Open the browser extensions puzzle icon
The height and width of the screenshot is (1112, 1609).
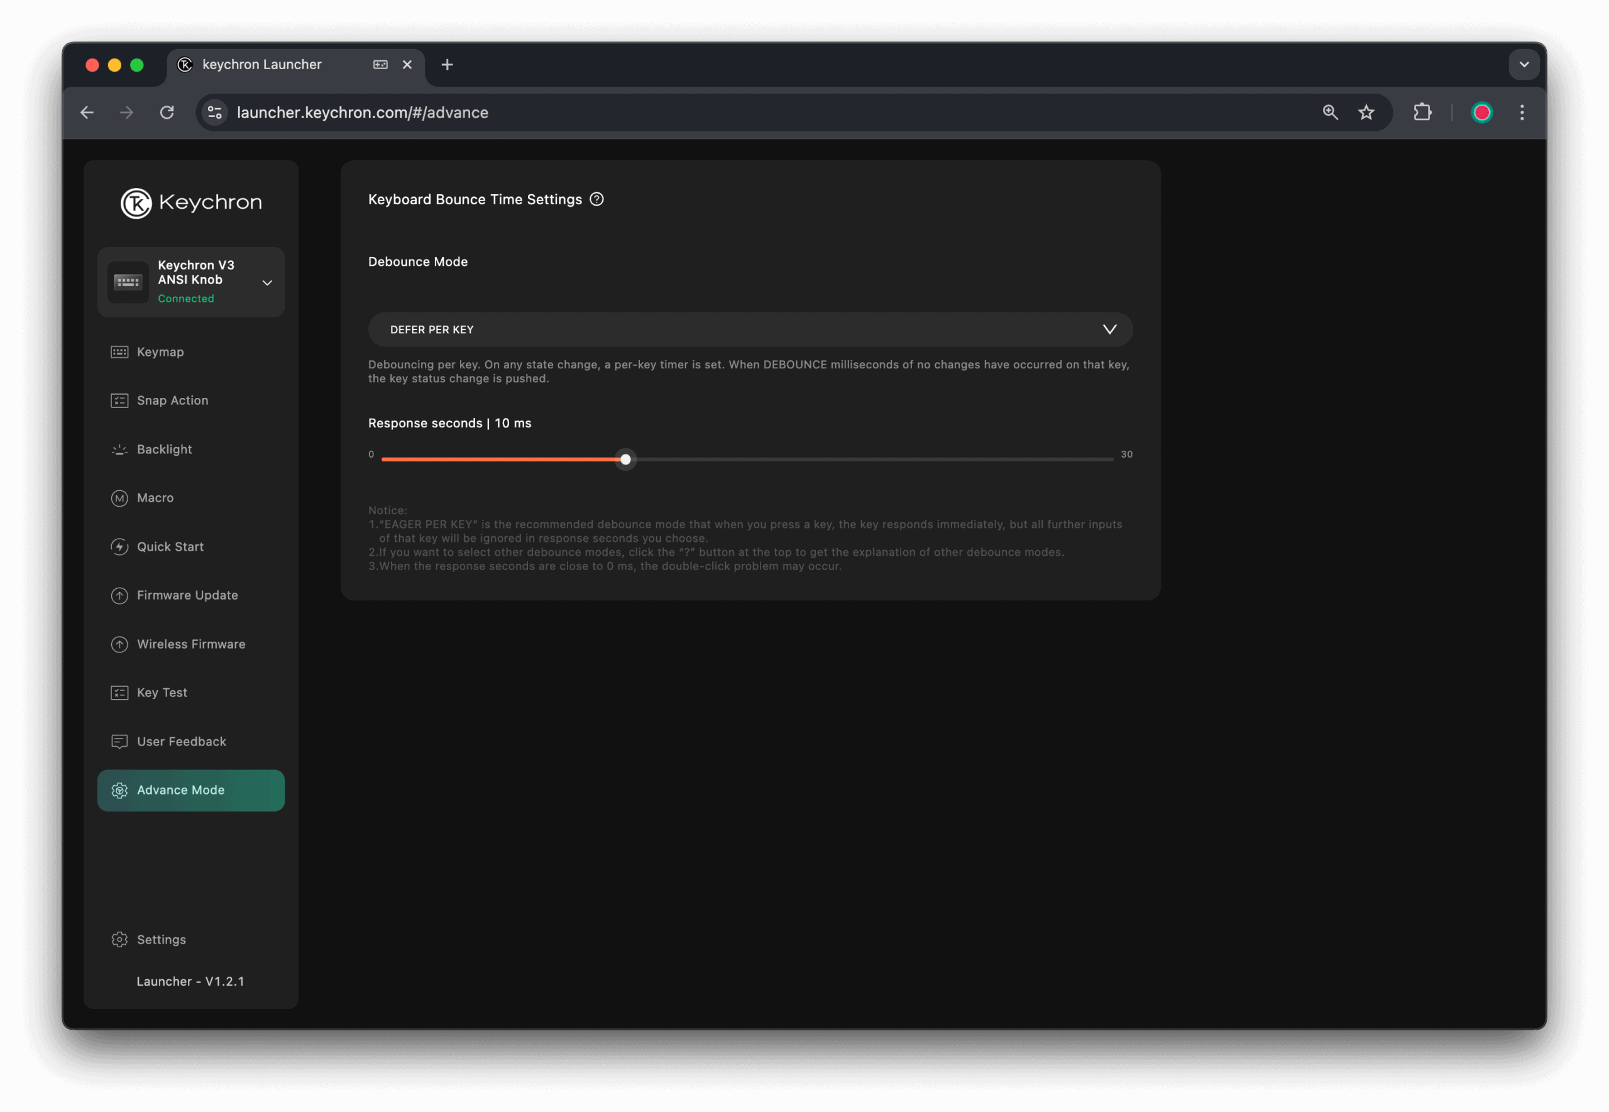1422,112
